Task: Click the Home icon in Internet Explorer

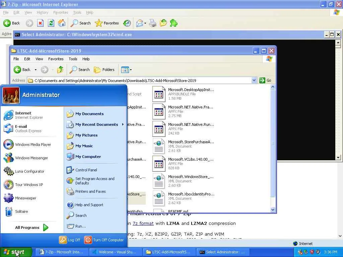Action: 62,23
